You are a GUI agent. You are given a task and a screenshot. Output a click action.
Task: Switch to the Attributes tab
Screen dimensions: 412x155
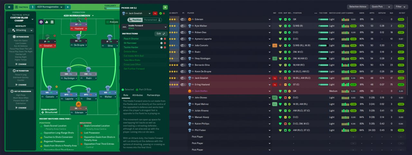tap(137, 95)
